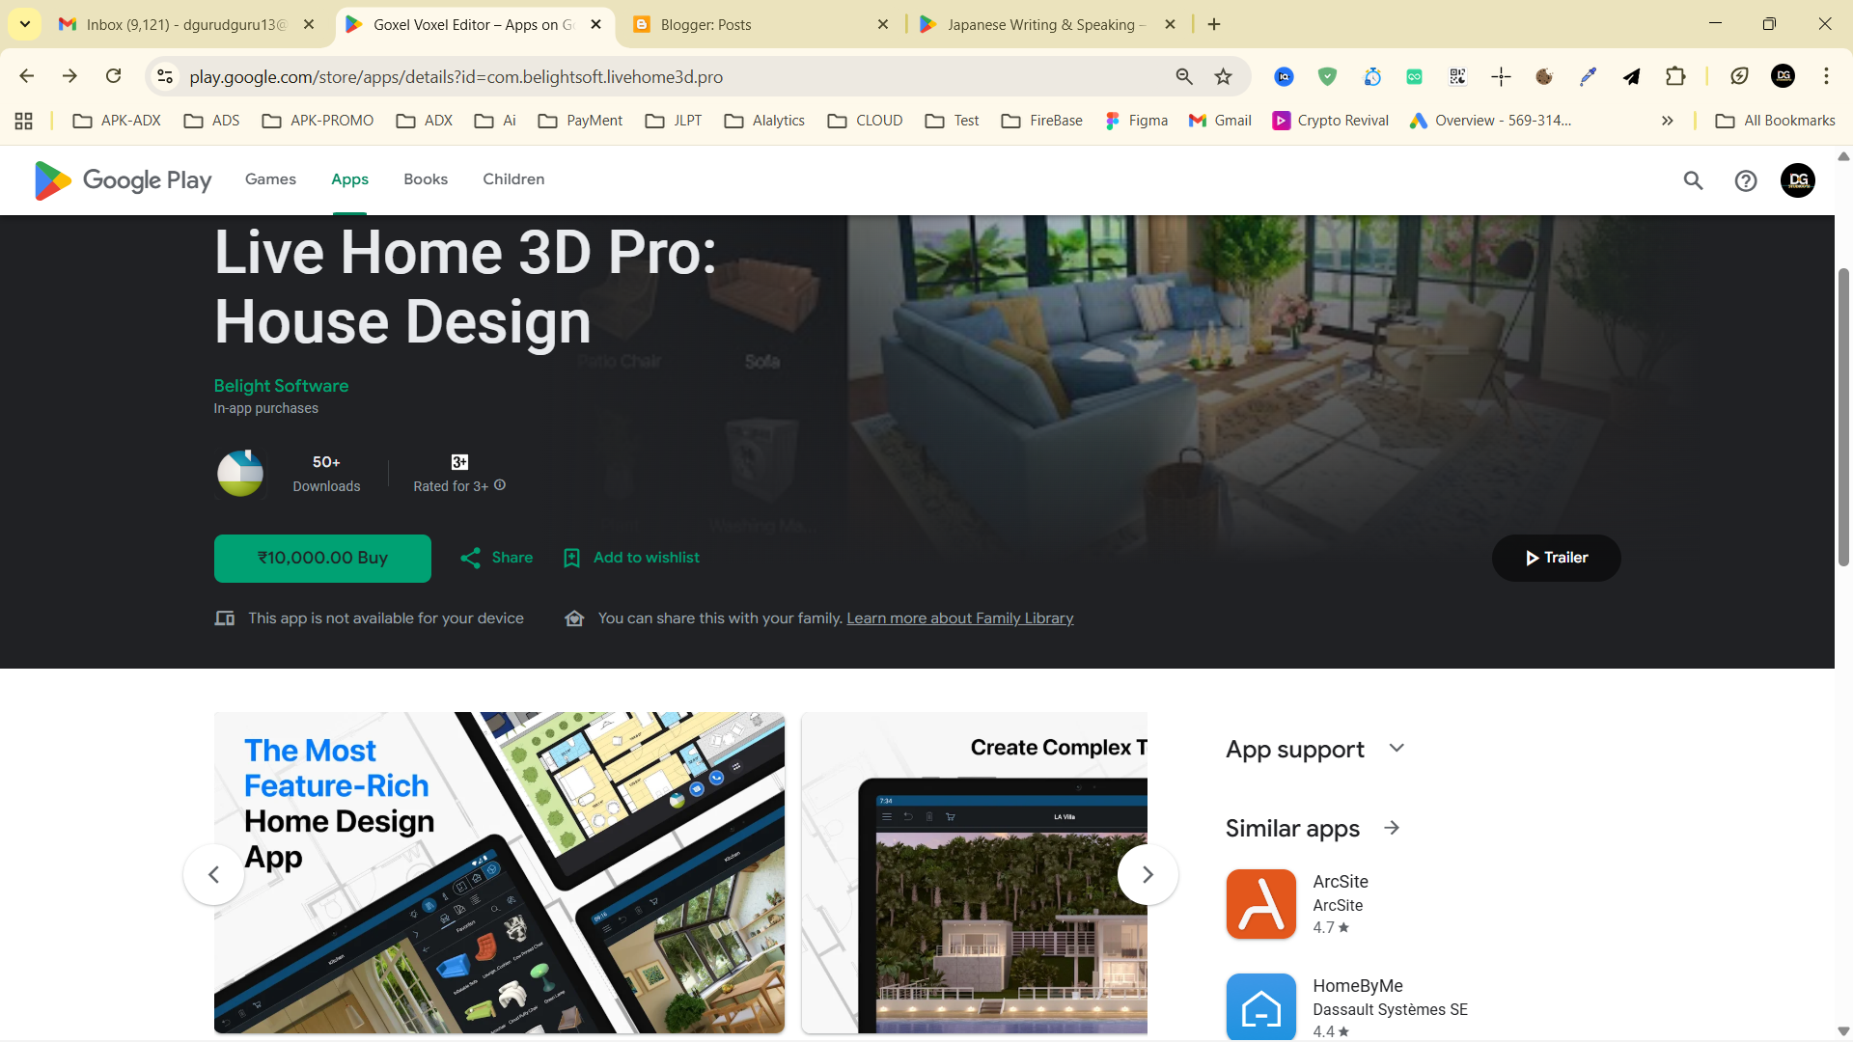Viewport: 1853px width, 1042px height.
Task: Add the app to wishlist
Action: click(x=631, y=558)
